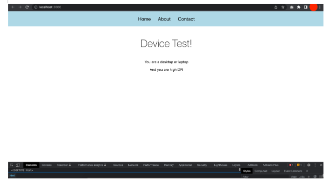Switch to the Computed pane
The image size is (330, 184).
261,171
